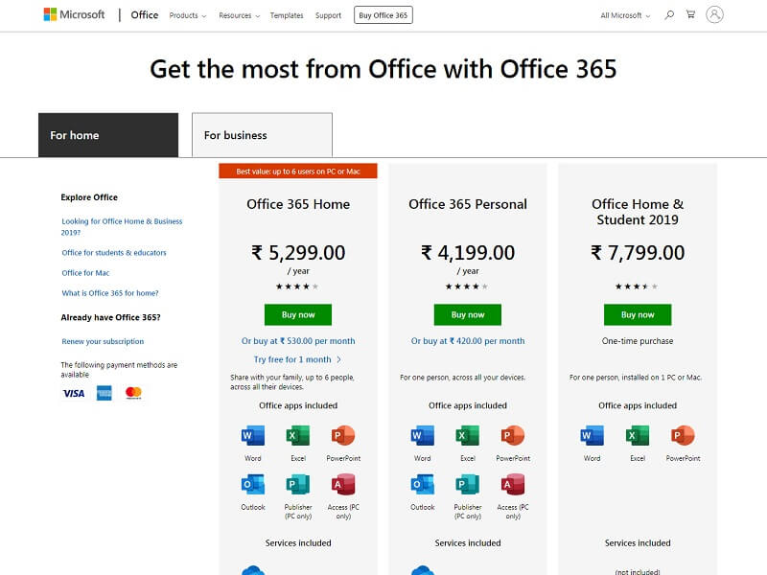Click the Office 365 Personal plan title
Screen dimensions: 767x575
coord(468,204)
